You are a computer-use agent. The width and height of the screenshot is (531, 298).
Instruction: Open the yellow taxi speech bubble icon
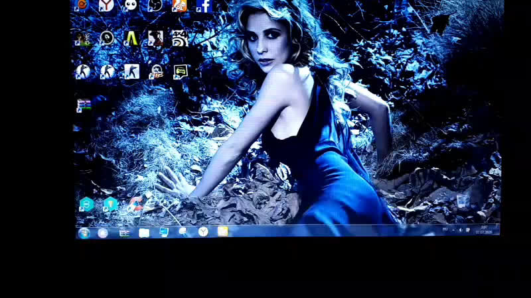[180, 72]
